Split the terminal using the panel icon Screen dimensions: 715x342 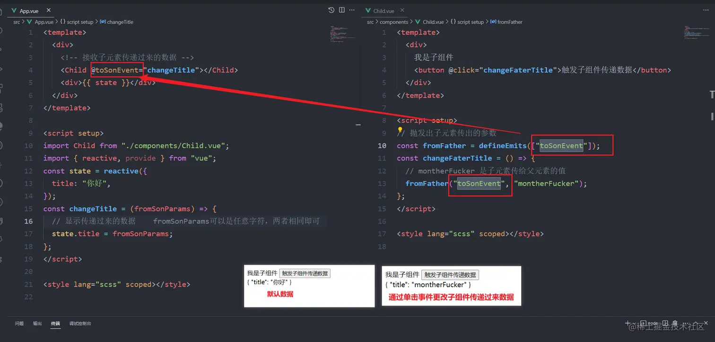click(665, 323)
